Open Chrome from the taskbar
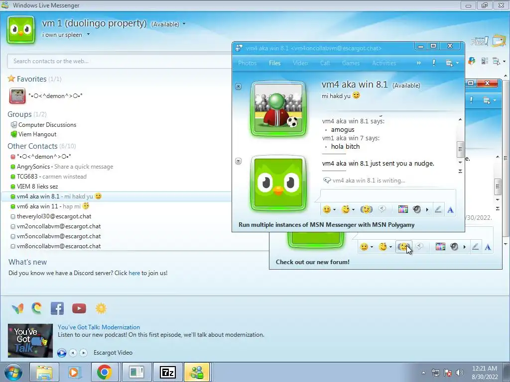The height and width of the screenshot is (382, 510). [x=104, y=372]
